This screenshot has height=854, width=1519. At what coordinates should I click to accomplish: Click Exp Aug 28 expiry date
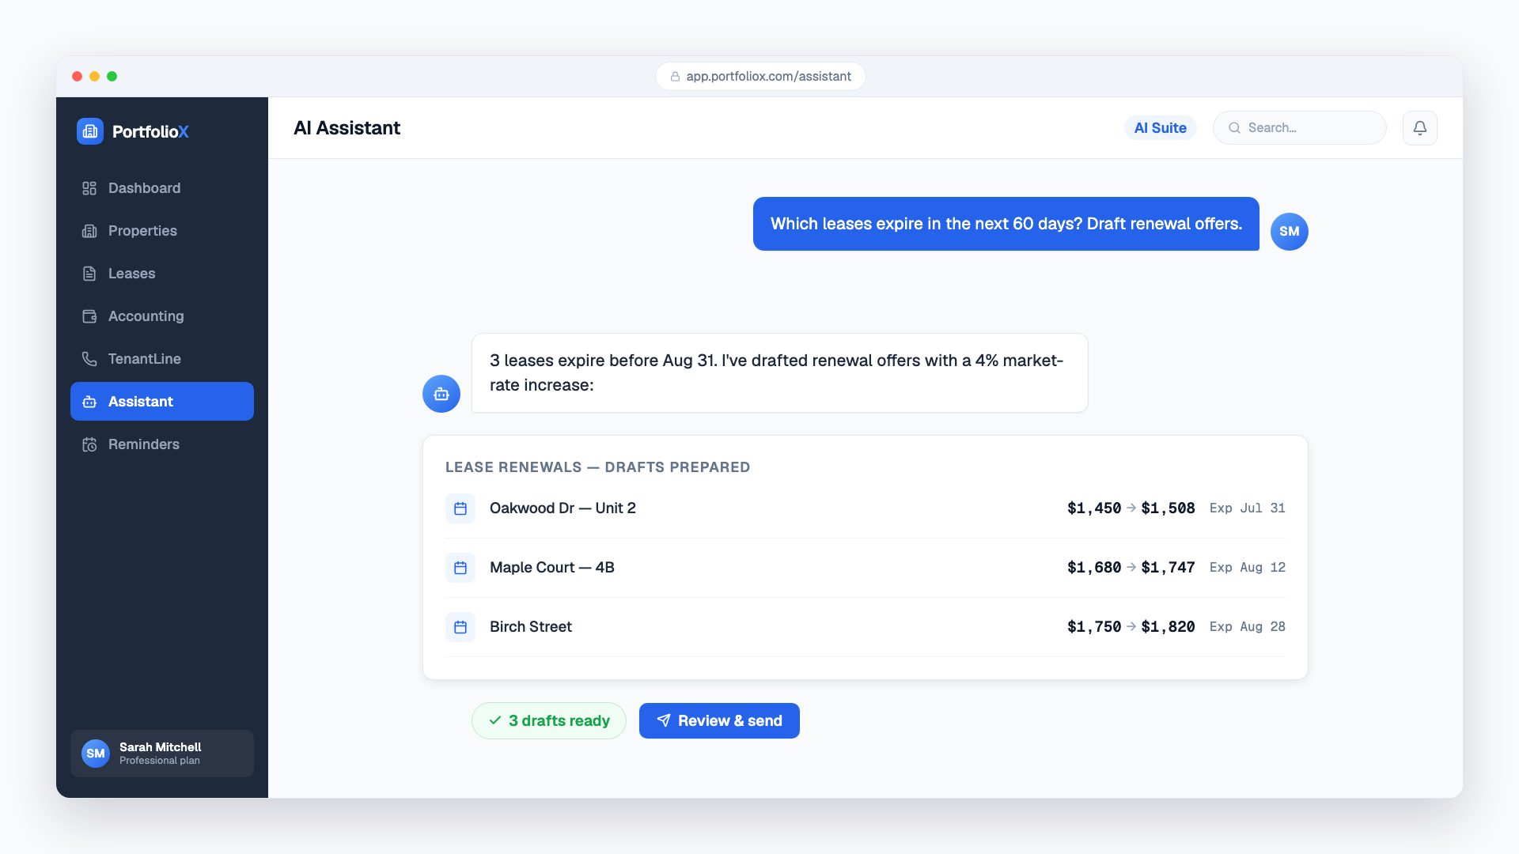[x=1248, y=627]
